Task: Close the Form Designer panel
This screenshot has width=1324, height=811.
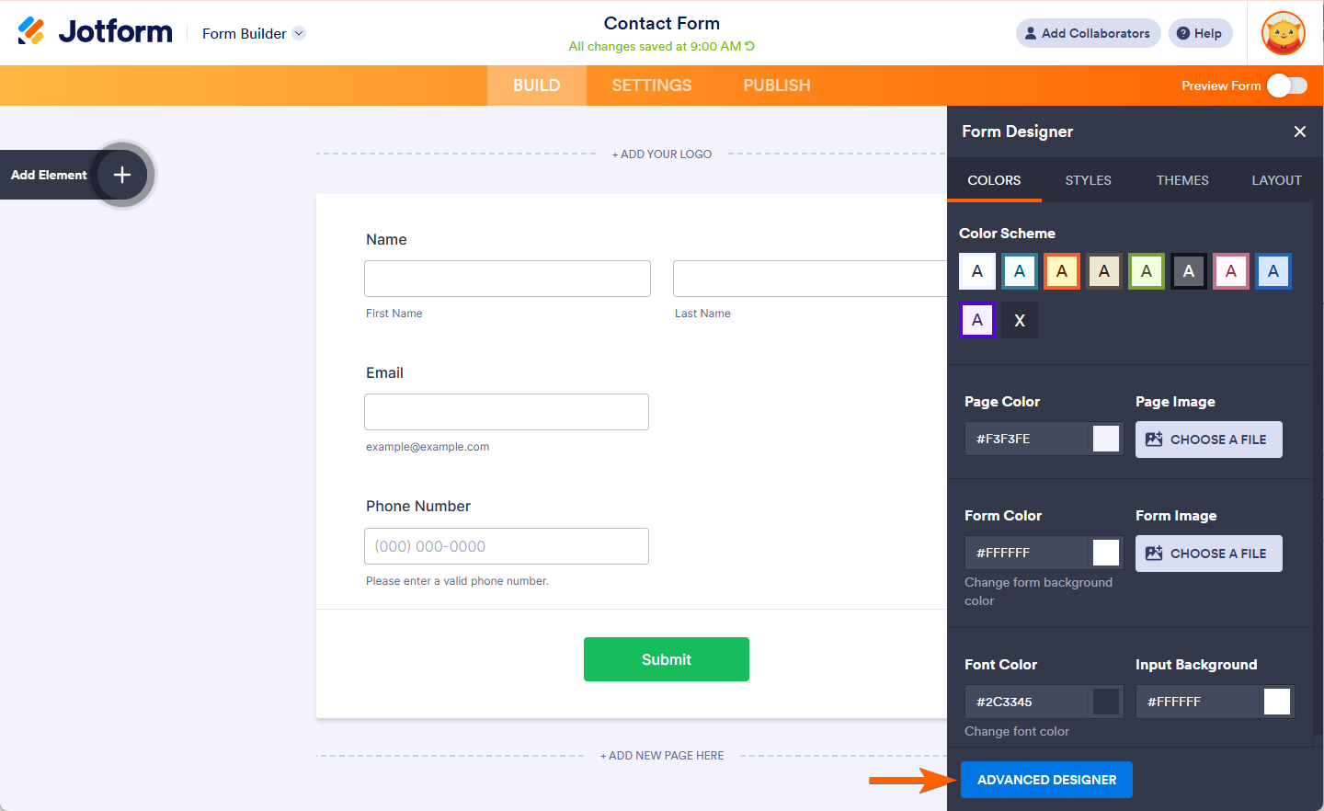Action: click(x=1300, y=131)
